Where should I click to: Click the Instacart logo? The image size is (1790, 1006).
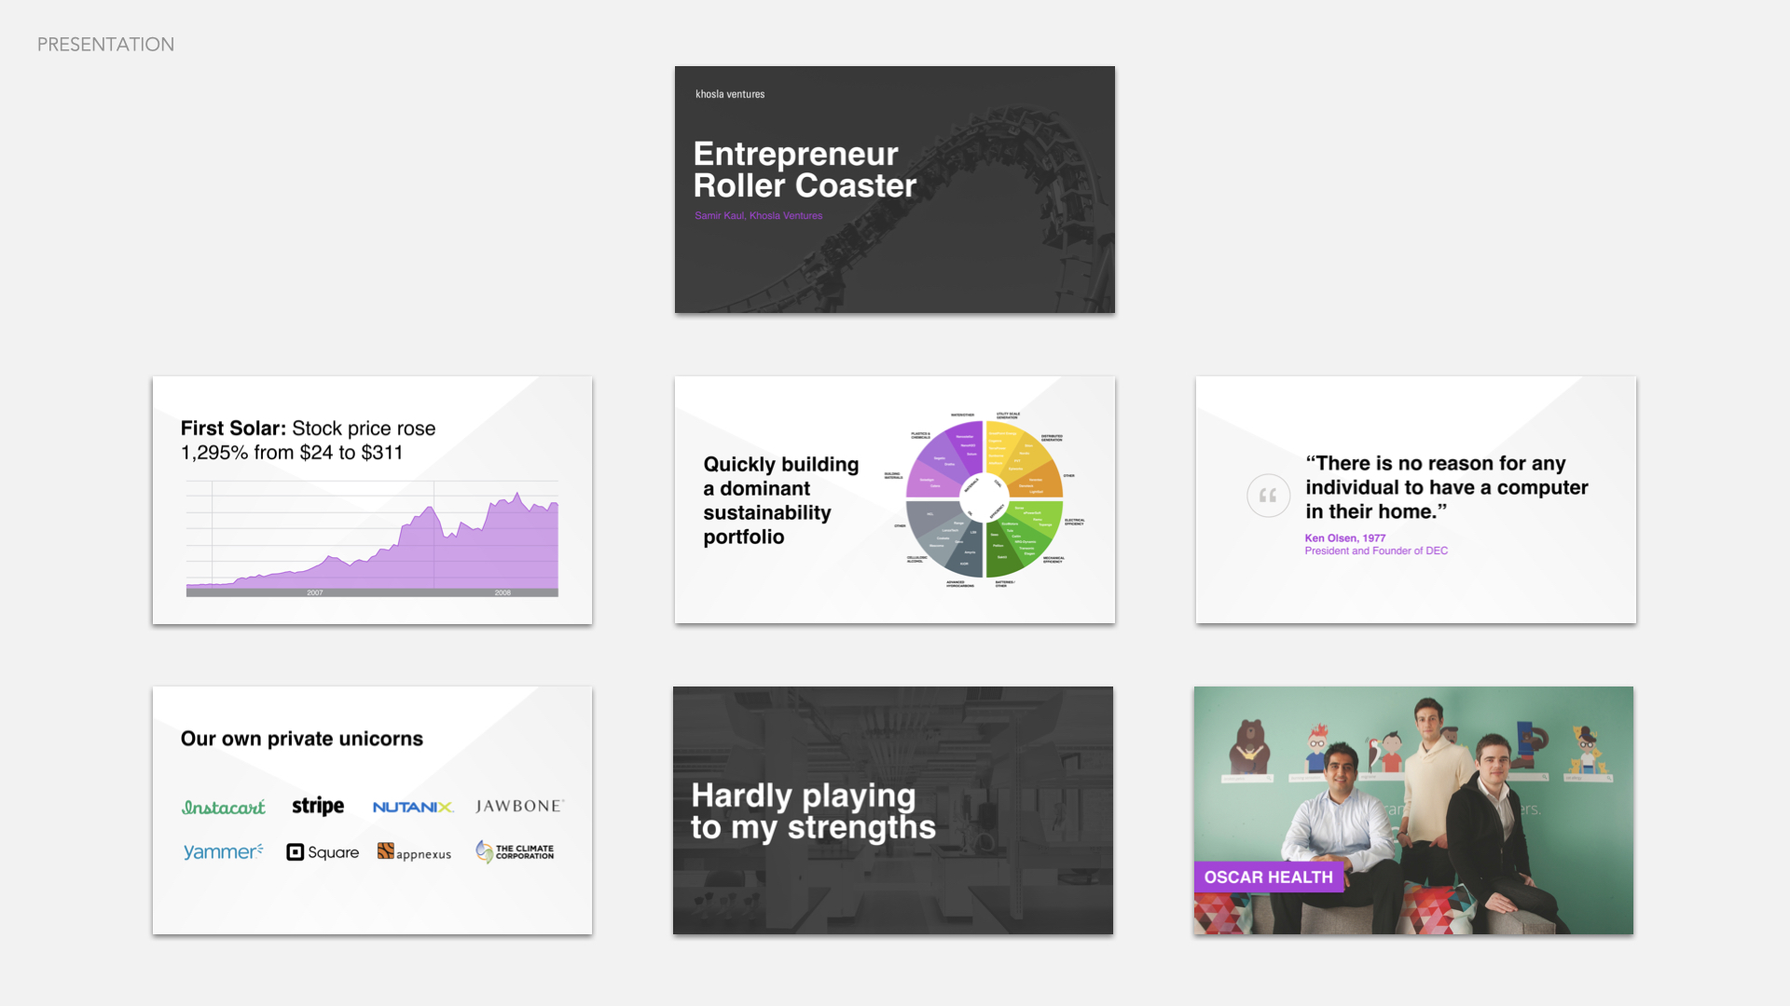(224, 807)
